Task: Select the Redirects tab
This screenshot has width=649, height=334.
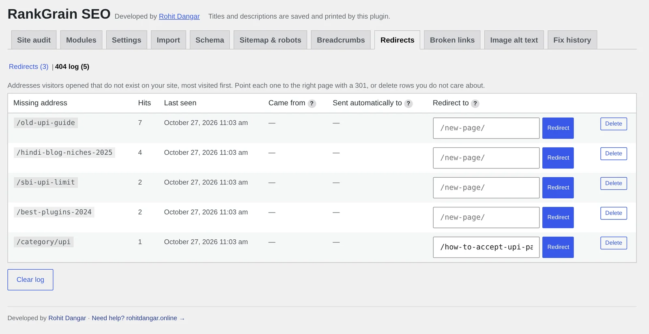Action: (398, 40)
